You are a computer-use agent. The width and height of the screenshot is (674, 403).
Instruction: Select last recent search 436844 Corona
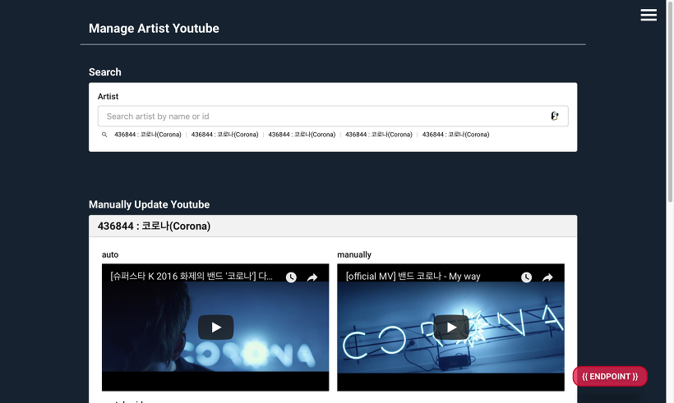455,135
